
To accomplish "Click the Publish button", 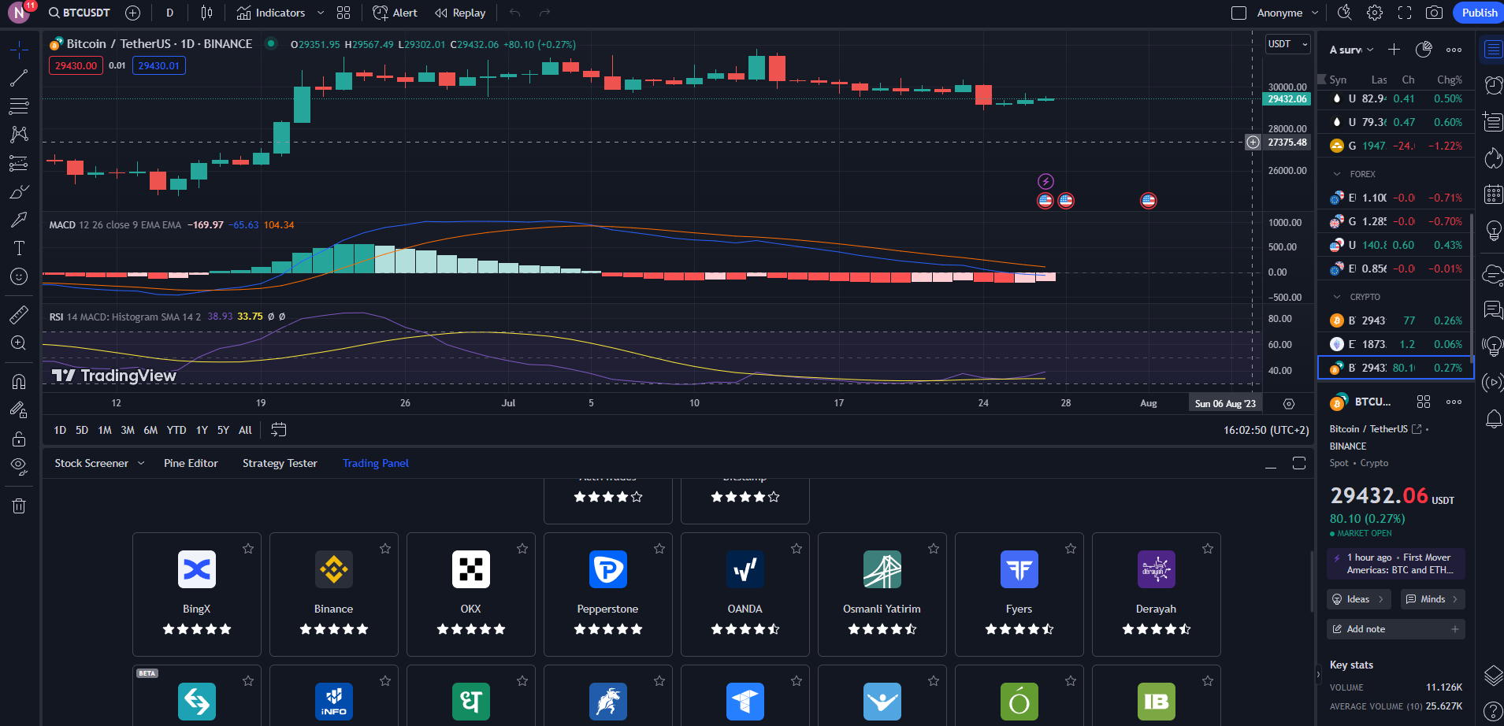I will click(1477, 12).
